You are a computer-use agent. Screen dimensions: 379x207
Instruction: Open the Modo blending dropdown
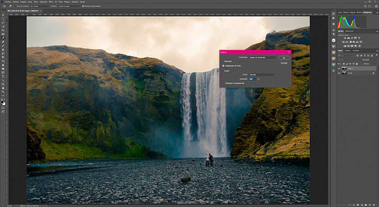[262, 75]
